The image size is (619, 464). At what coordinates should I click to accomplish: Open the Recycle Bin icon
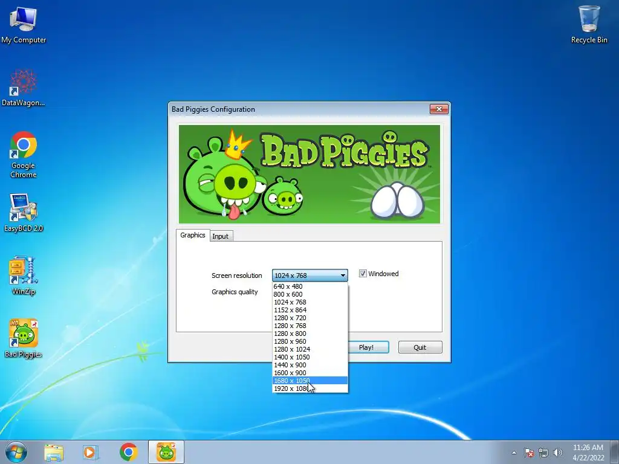click(x=589, y=24)
